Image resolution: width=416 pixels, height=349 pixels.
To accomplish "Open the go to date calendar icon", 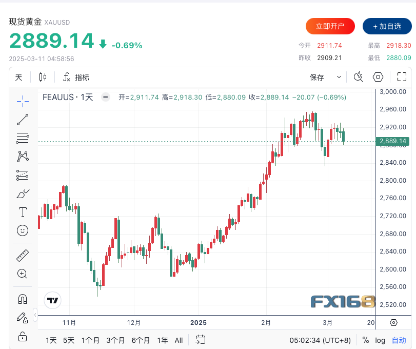I will click(x=201, y=340).
